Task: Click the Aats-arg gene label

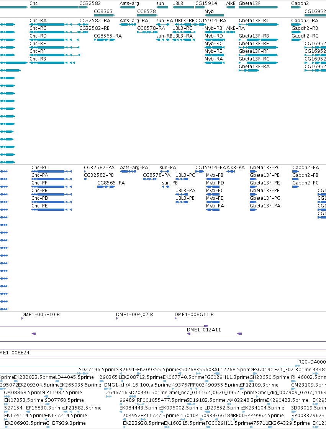Action: [x=129, y=3]
